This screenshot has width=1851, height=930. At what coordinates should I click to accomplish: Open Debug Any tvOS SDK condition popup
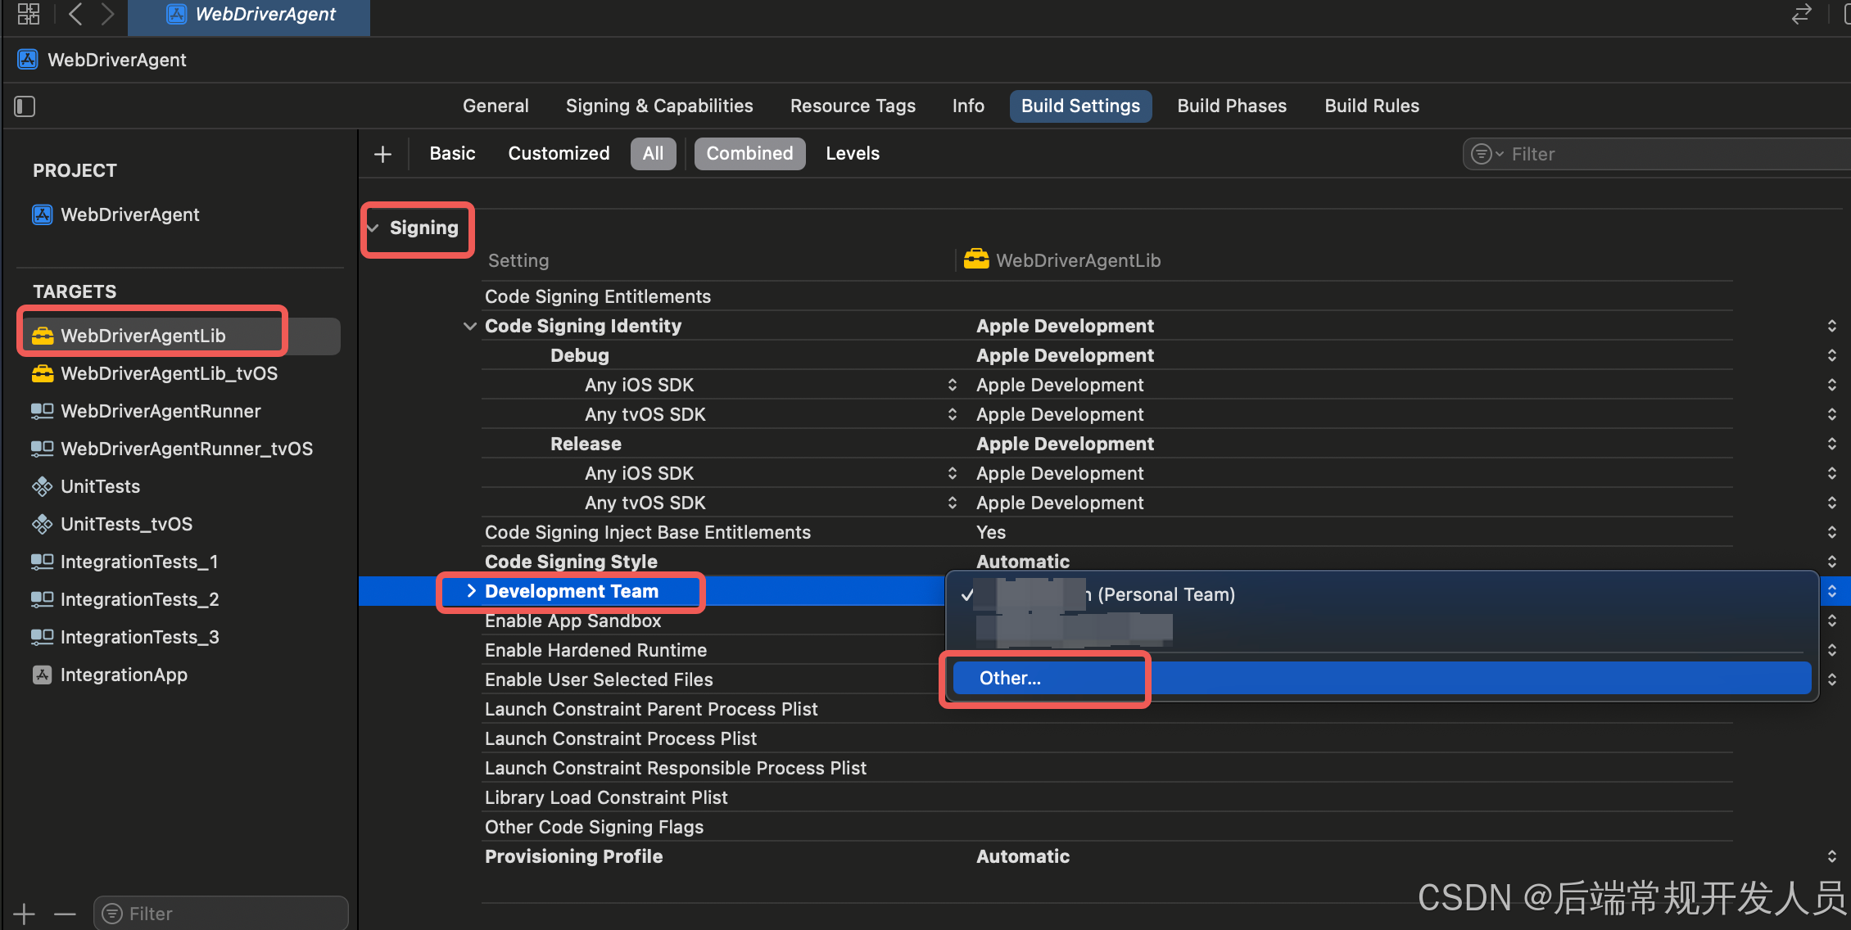point(952,414)
